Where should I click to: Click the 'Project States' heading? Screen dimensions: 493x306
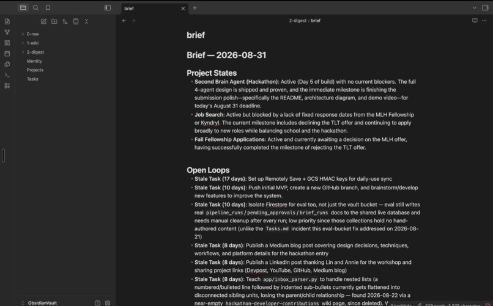click(212, 73)
